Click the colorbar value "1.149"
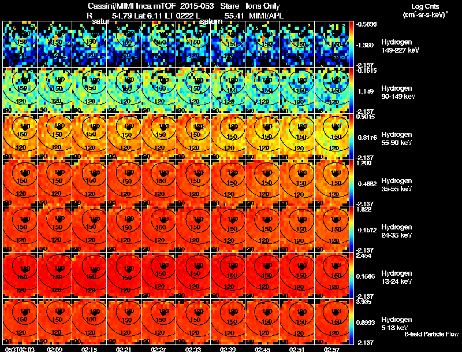462x352 pixels. (x=366, y=91)
